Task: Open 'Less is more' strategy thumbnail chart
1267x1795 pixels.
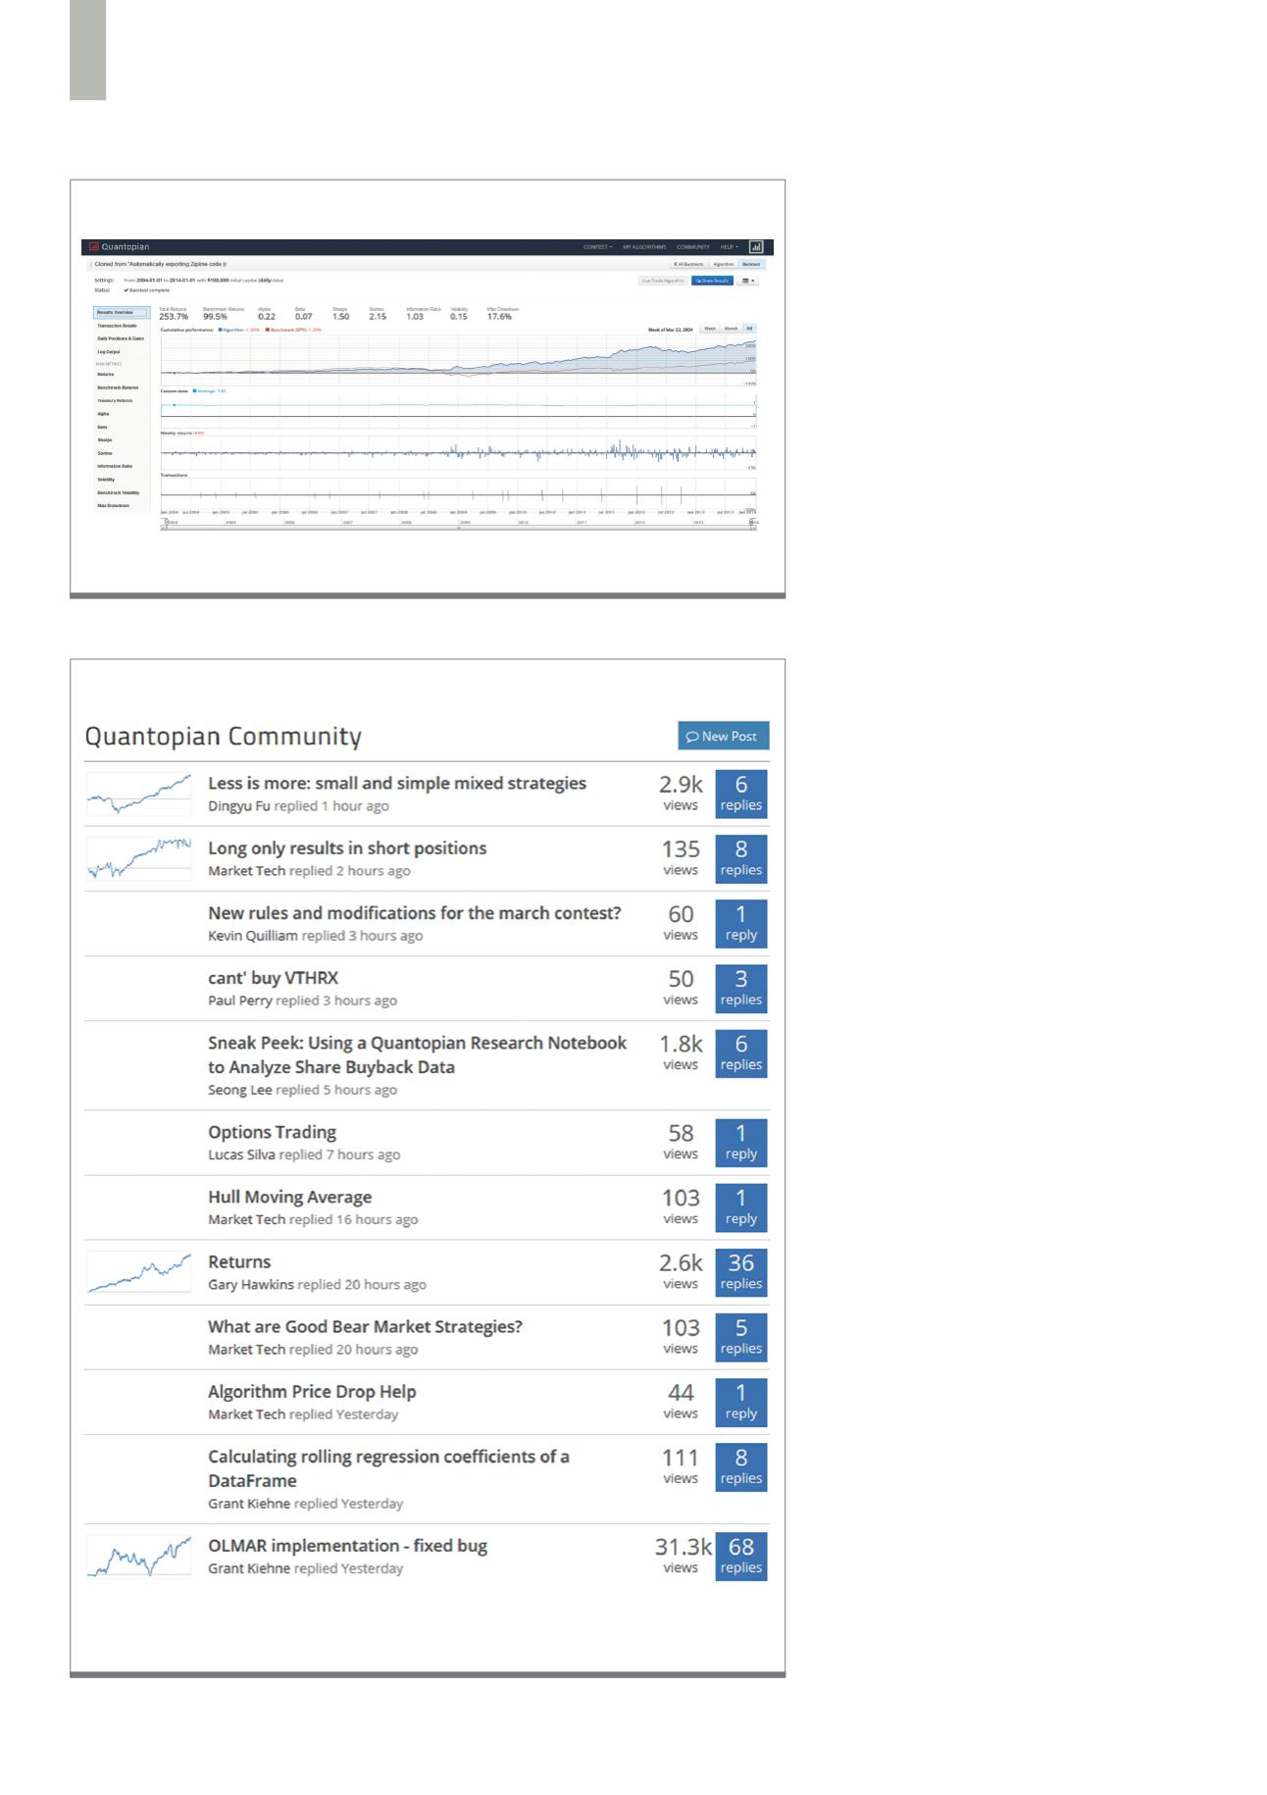Action: pyautogui.click(x=139, y=795)
